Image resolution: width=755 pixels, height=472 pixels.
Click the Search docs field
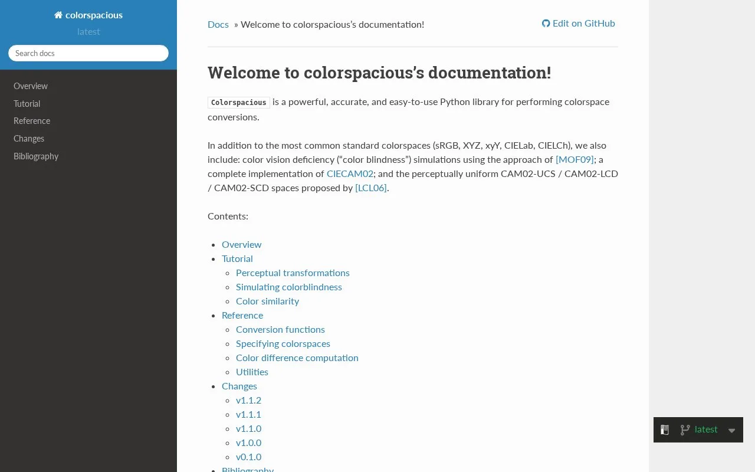[x=88, y=53]
